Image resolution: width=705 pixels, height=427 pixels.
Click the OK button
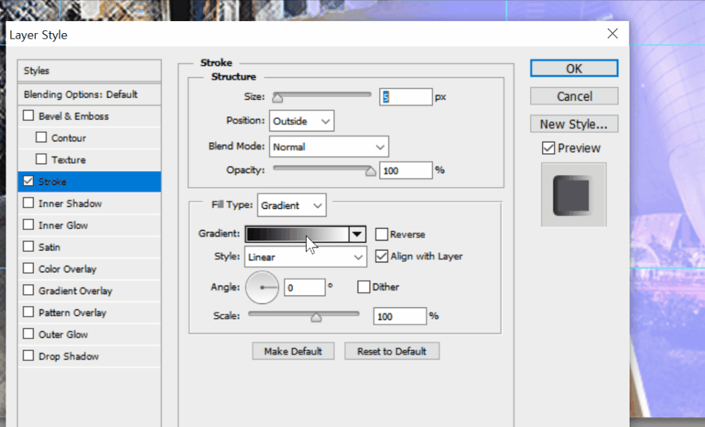click(x=574, y=68)
